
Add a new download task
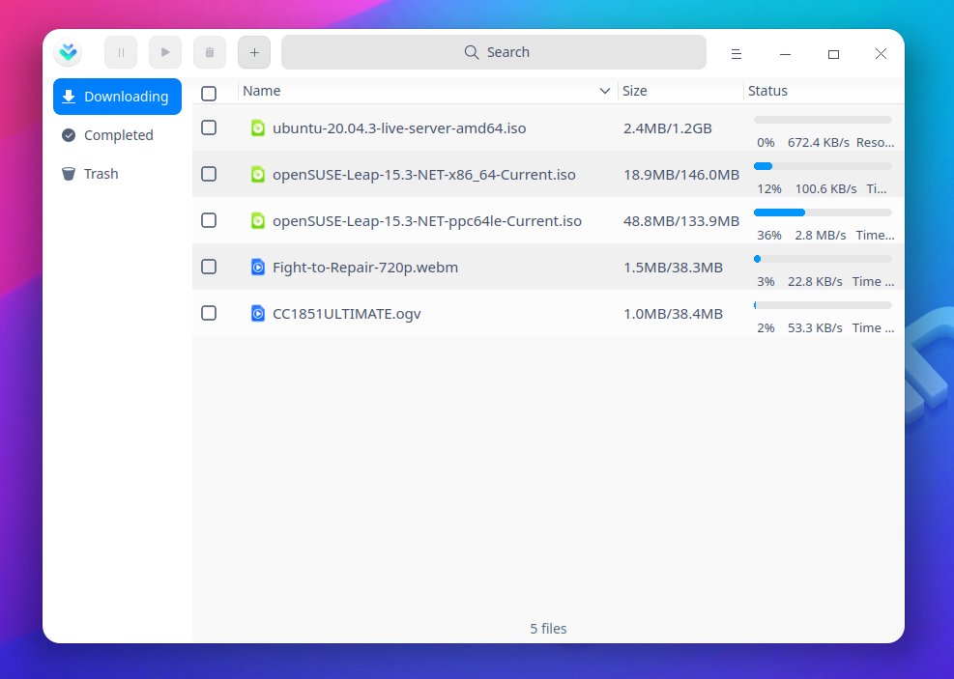coord(254,52)
